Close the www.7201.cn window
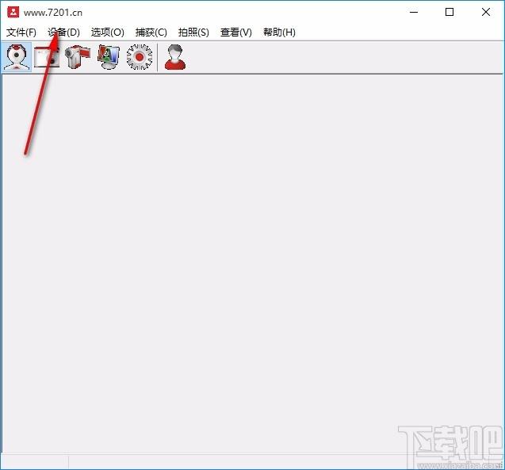The height and width of the screenshot is (470, 505). (x=486, y=12)
